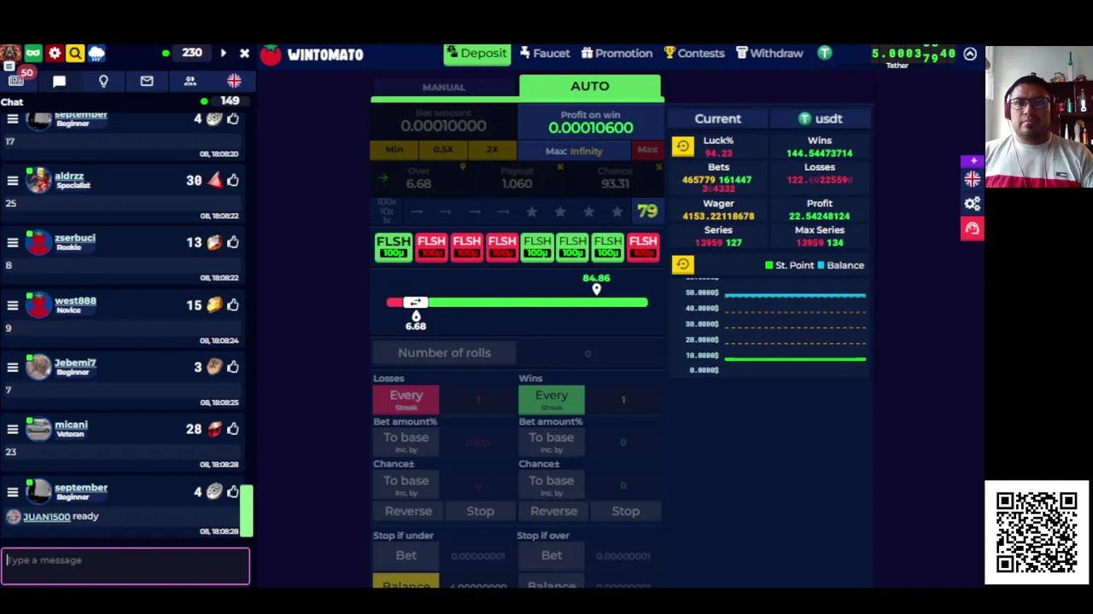Screen dimensions: 1093x614
Task: Click the JUAN1500 mention link
Action: pos(46,517)
